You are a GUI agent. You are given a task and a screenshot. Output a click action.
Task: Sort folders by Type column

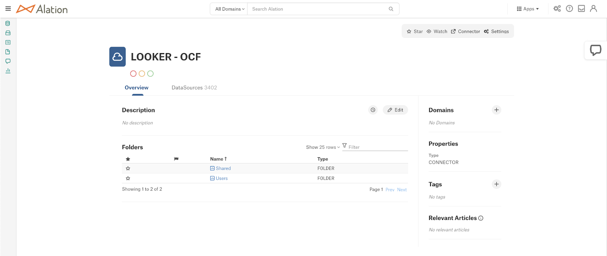click(323, 159)
